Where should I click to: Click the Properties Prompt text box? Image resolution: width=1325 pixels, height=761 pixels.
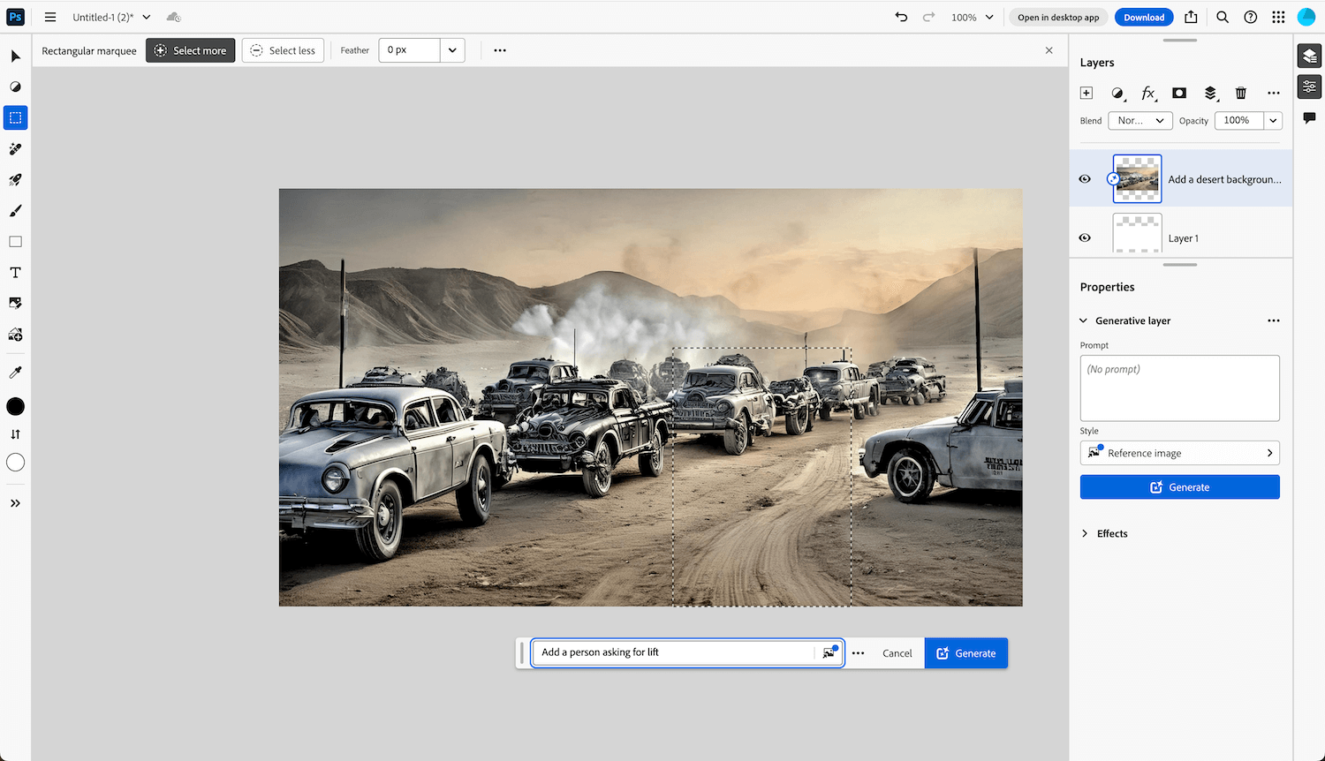[x=1180, y=388]
